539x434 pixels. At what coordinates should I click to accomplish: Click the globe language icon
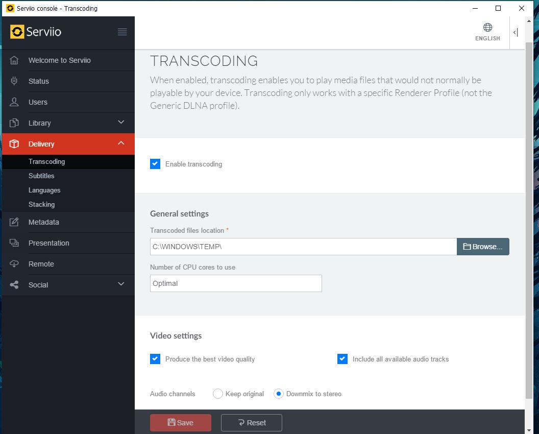(487, 28)
